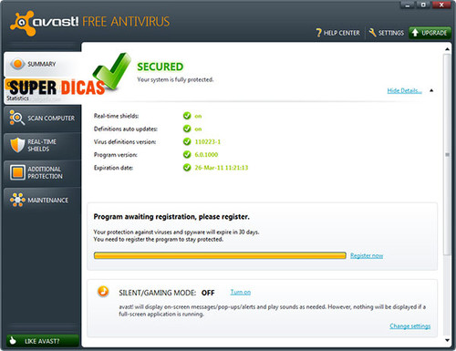Click the Real-time shields label
Viewport: 456px width, 351px height.
[x=116, y=116]
